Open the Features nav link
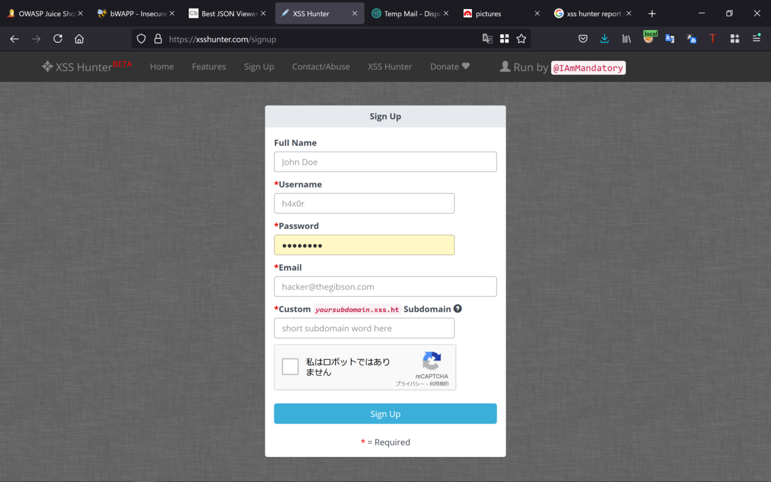This screenshot has width=771, height=482. click(209, 66)
